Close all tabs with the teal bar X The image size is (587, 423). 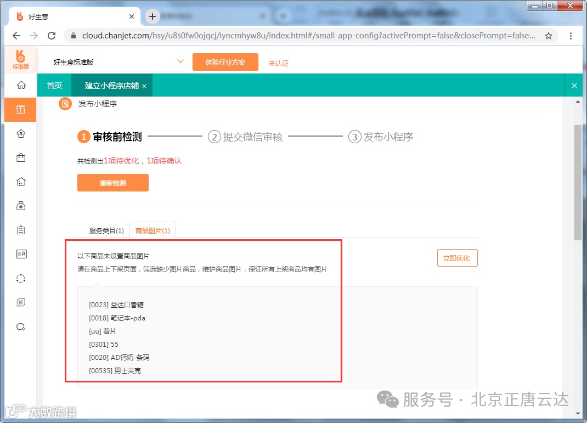click(574, 86)
